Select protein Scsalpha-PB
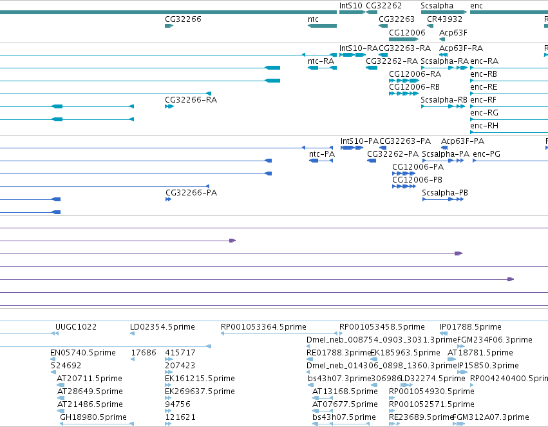The image size is (548, 427). coord(444,193)
